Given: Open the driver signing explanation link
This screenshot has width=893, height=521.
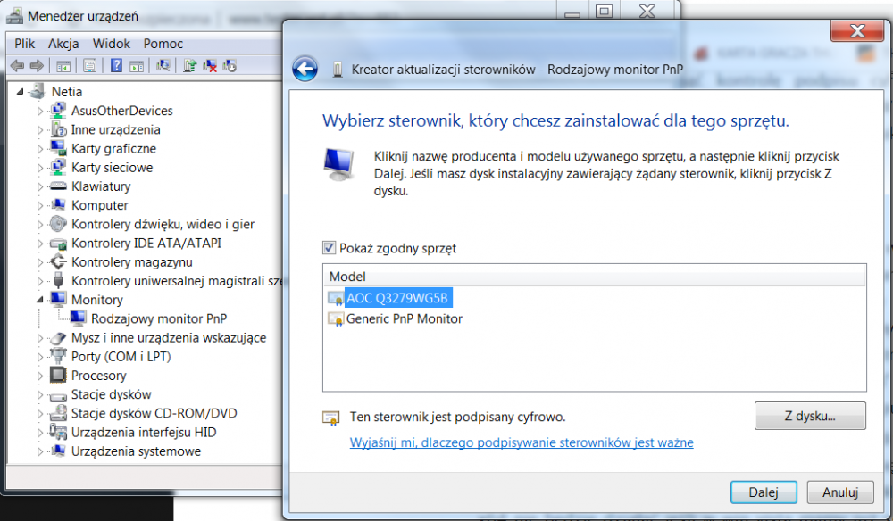Looking at the screenshot, I should 522,442.
